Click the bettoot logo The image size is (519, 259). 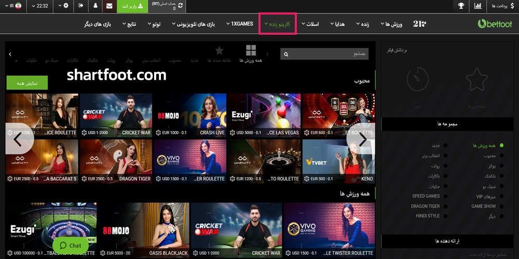[495, 24]
